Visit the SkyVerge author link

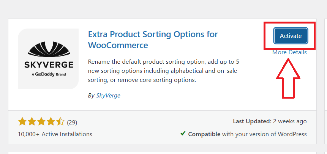pyautogui.click(x=108, y=96)
